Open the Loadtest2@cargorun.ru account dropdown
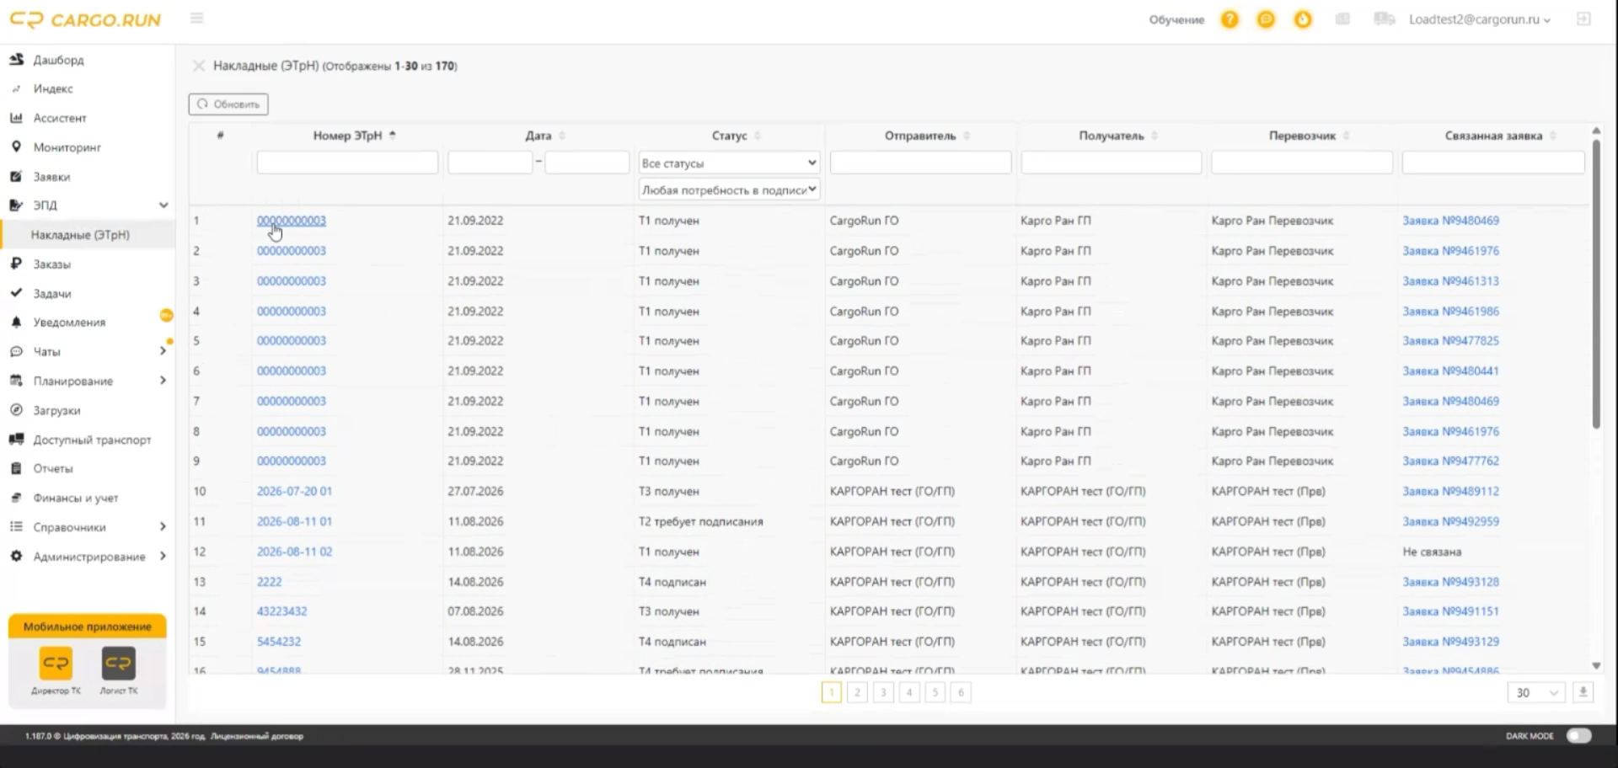Screen dimensions: 1618x768 (1479, 19)
